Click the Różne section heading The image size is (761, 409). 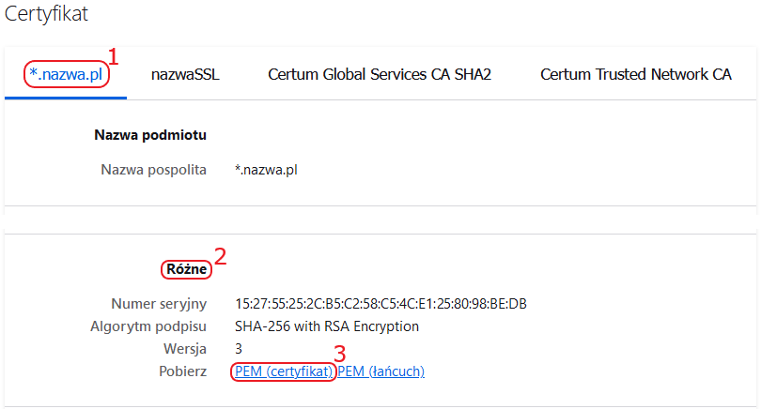(x=187, y=269)
